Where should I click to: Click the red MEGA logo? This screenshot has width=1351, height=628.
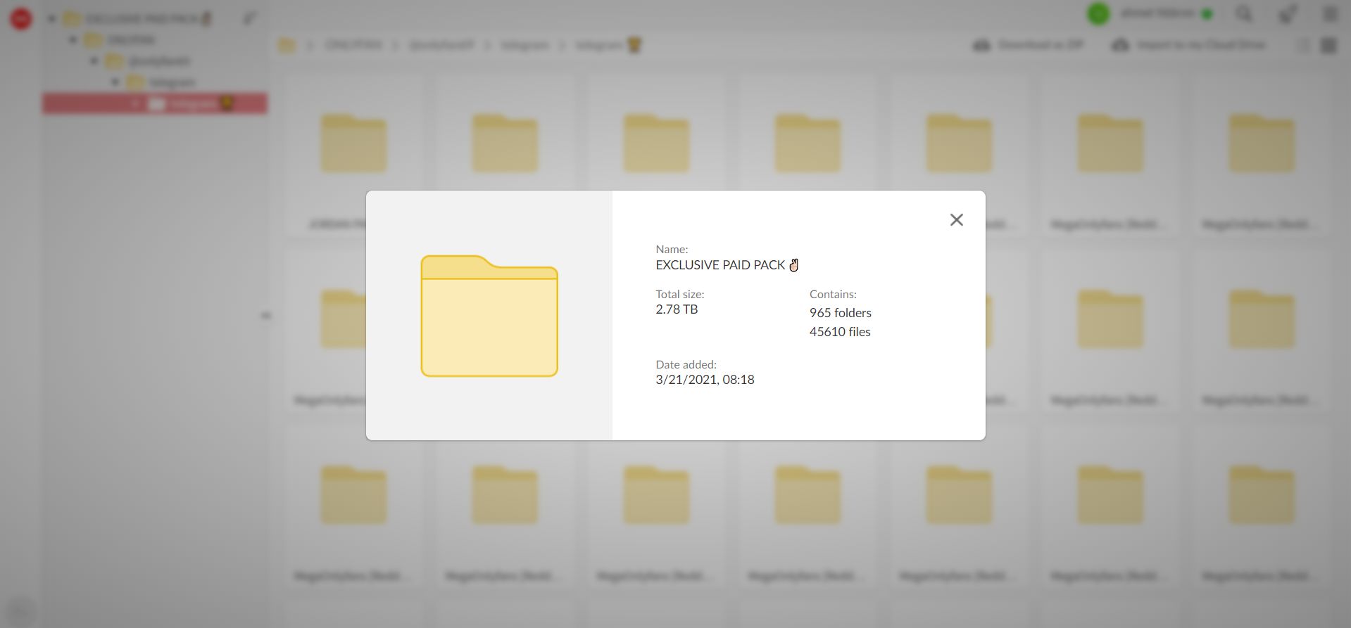click(21, 19)
